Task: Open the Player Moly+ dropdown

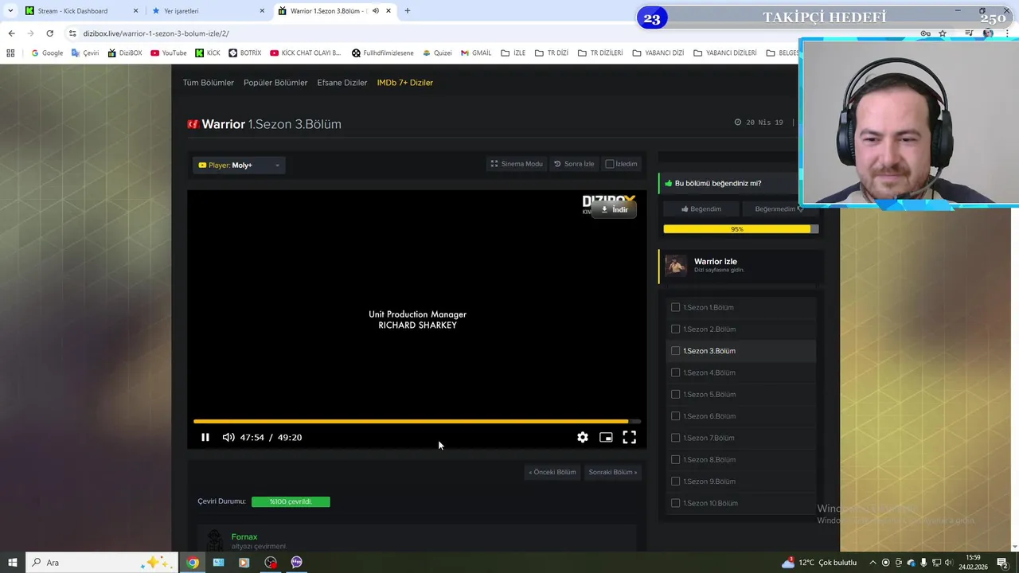Action: [239, 165]
